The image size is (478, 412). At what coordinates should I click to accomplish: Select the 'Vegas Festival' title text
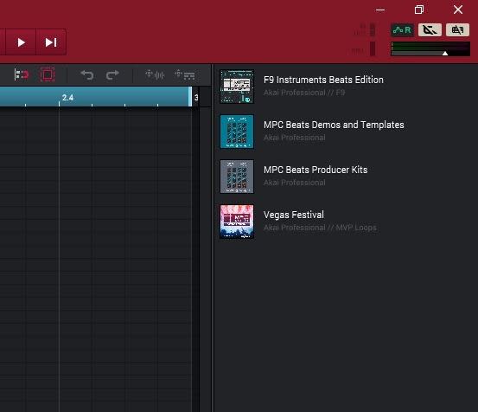click(x=294, y=215)
